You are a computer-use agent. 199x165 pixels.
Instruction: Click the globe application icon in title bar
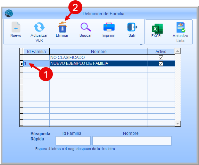9,14
